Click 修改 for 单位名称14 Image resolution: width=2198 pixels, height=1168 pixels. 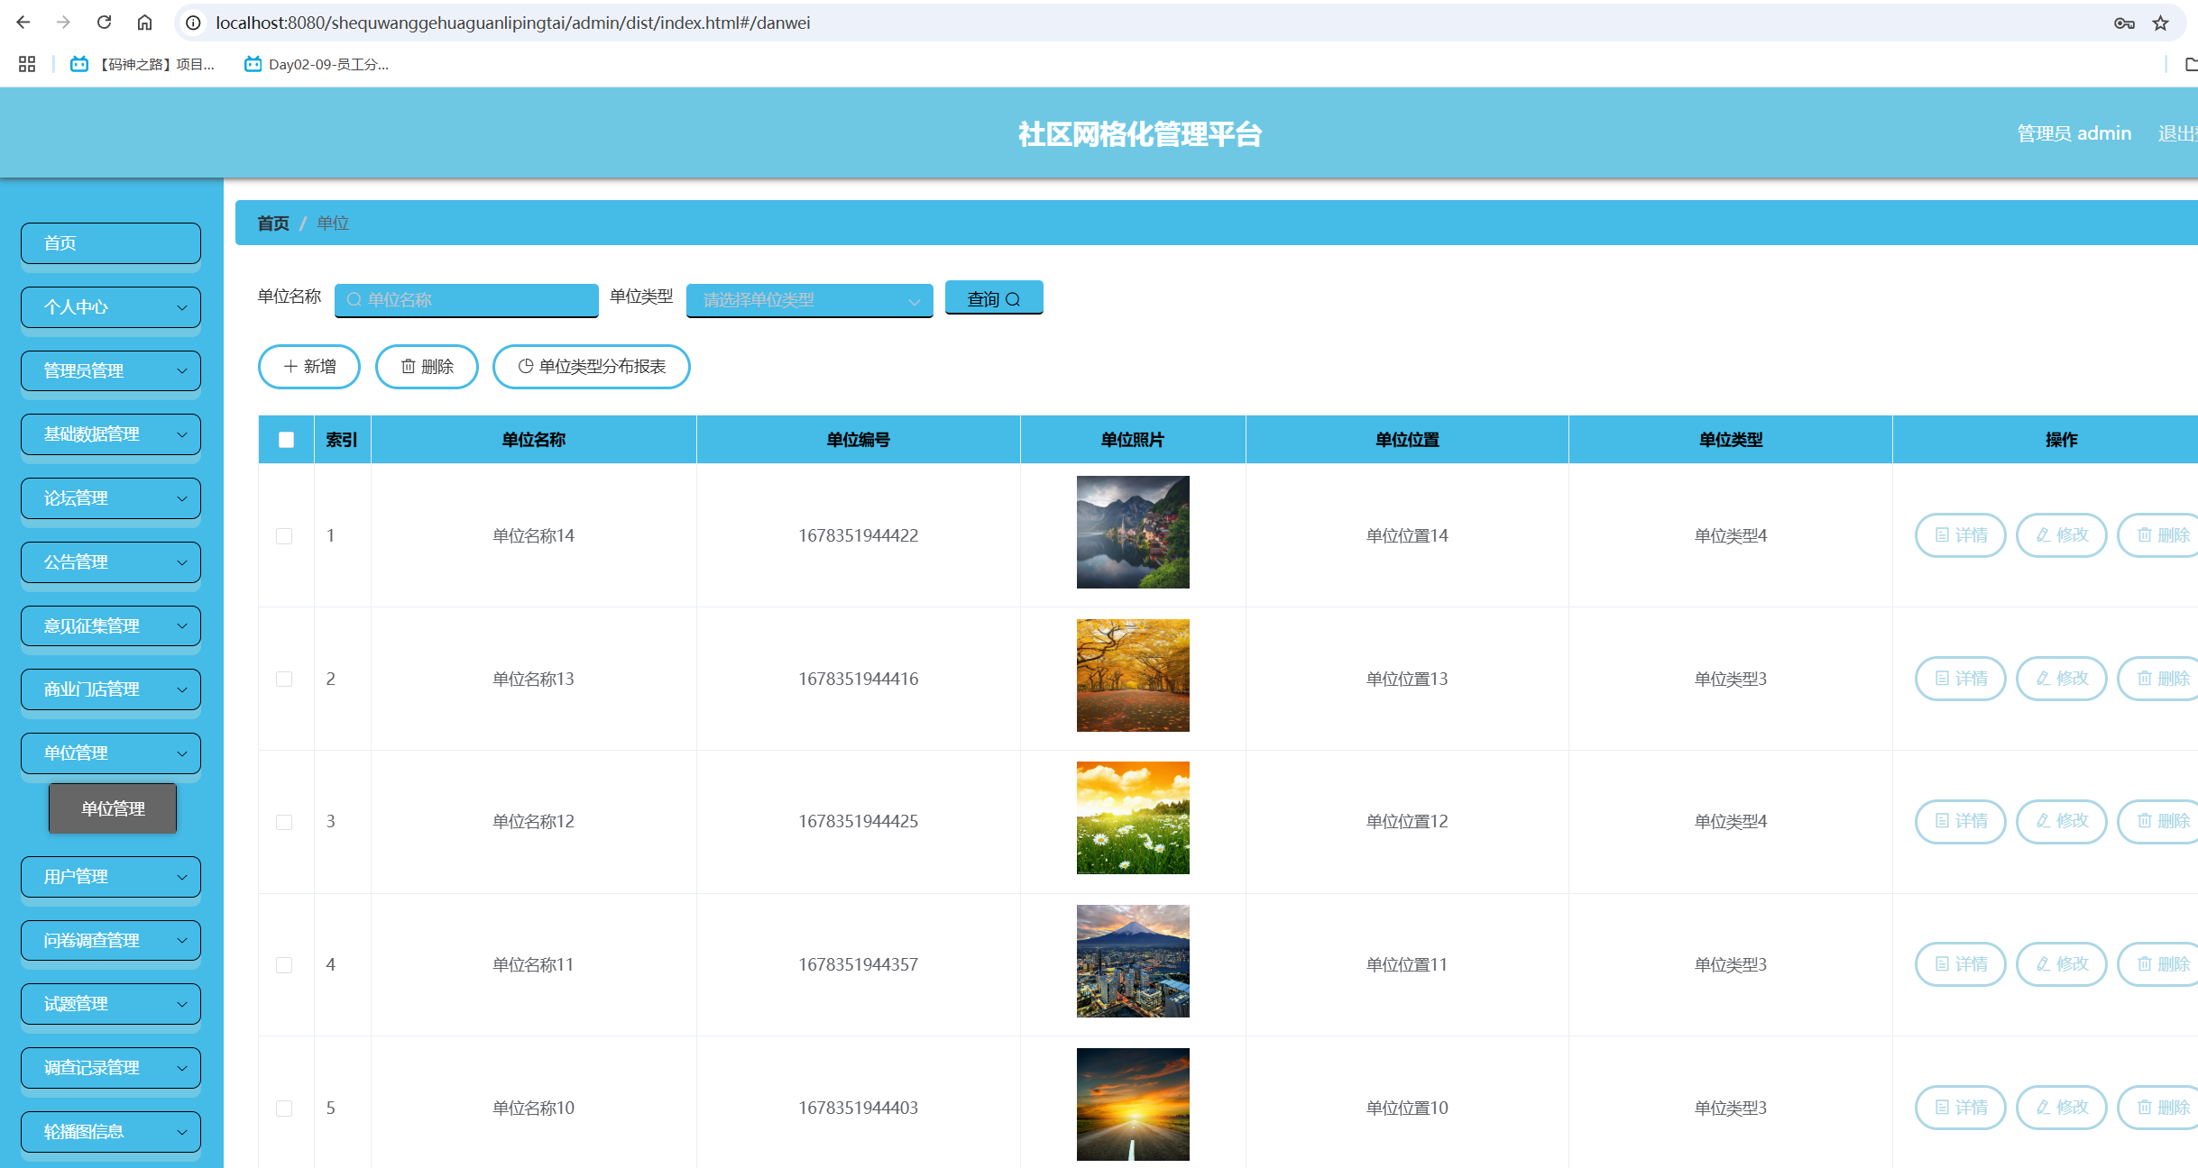point(2061,535)
